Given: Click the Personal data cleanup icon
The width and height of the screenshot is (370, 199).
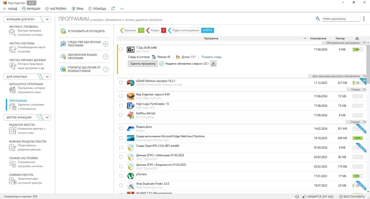Looking at the screenshot, I should 12,66.
